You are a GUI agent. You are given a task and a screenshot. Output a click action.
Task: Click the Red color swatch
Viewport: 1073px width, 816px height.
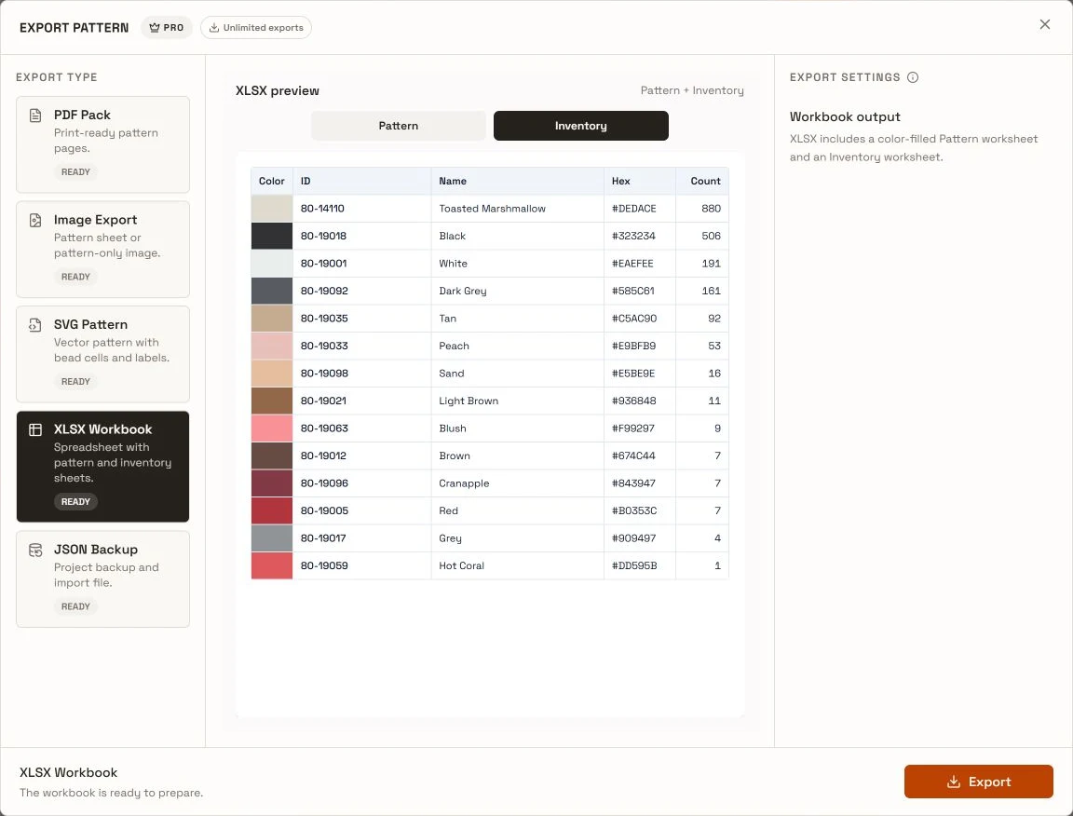(272, 510)
